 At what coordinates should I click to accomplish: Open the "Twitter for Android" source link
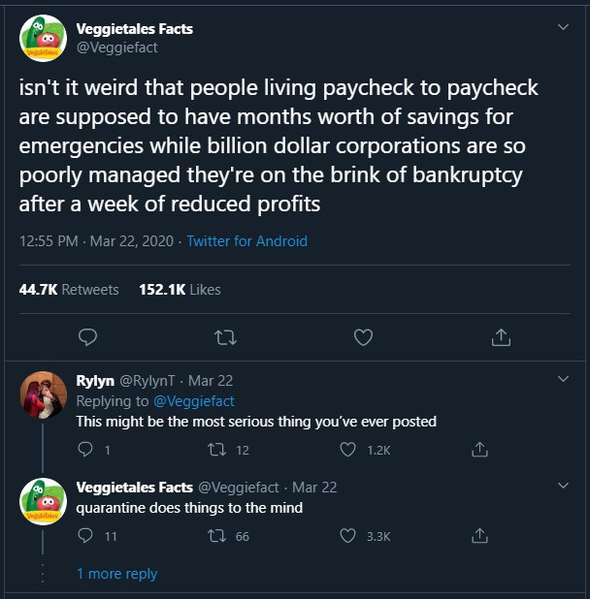click(x=246, y=241)
